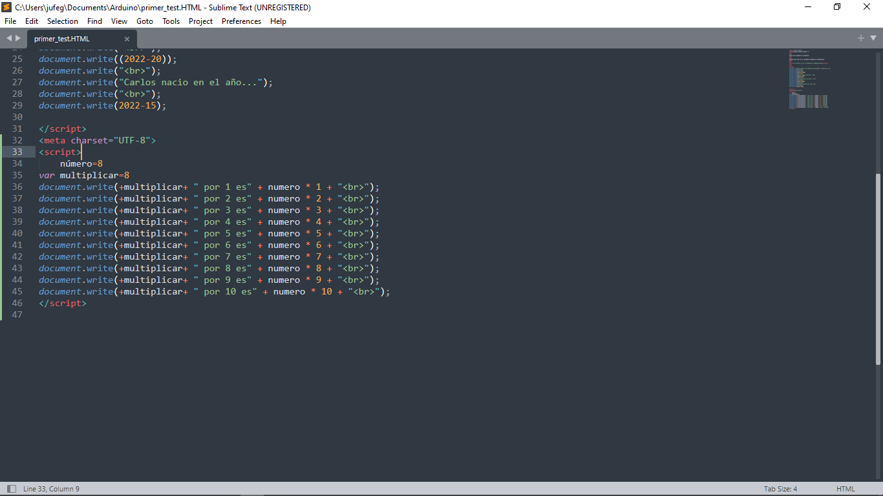
Task: Click the 'Carlos nacio en el año...' line
Action: coord(156,82)
